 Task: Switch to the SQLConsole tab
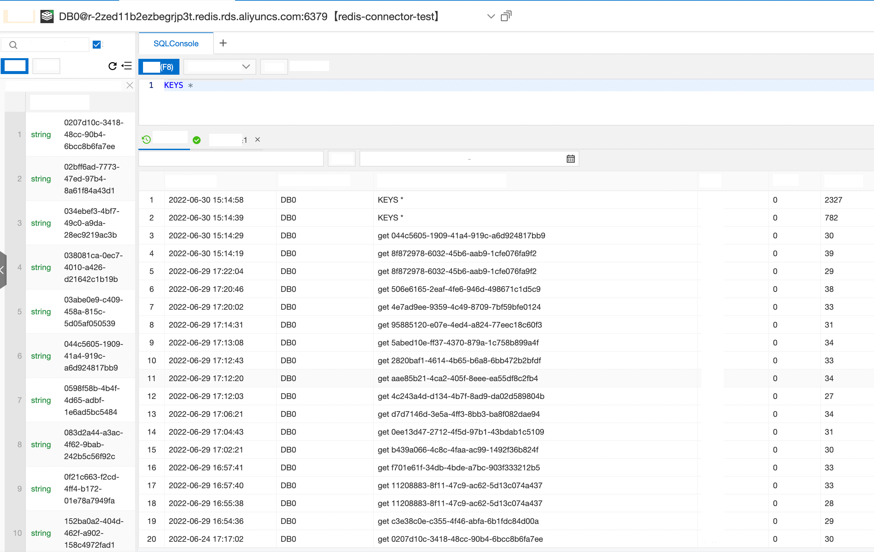(176, 44)
